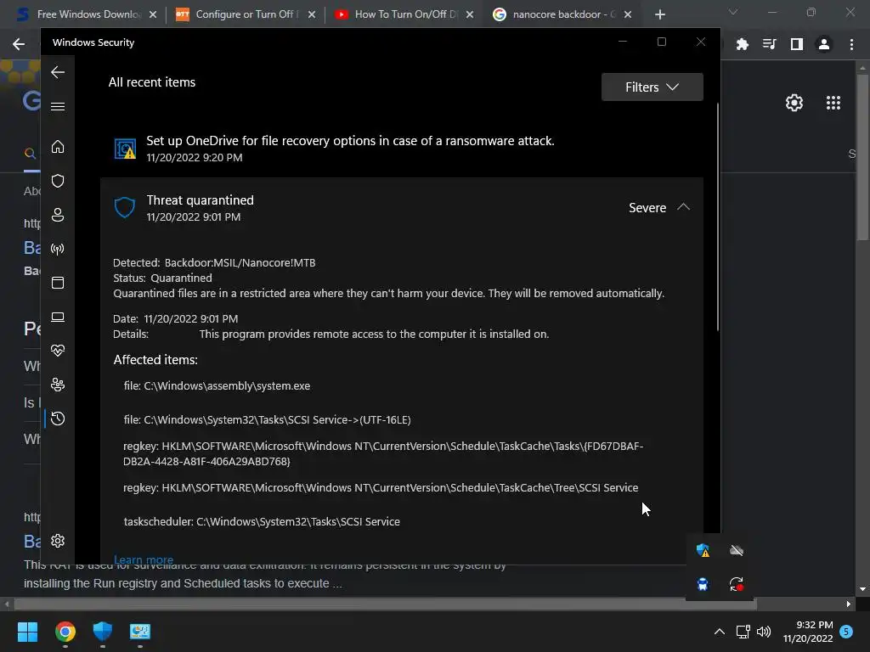Open Virus & threat protection shield
Viewport: 870px width, 652px height.
[58, 181]
